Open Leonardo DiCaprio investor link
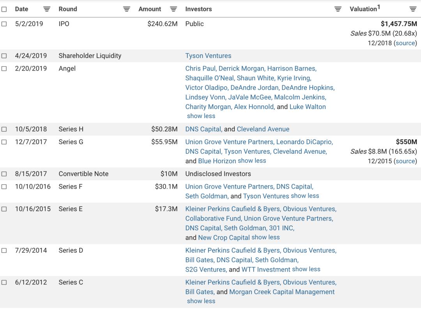Viewport: 421px width, 309px height. [304, 142]
